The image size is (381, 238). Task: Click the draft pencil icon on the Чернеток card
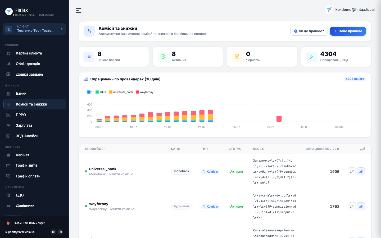[237, 57]
